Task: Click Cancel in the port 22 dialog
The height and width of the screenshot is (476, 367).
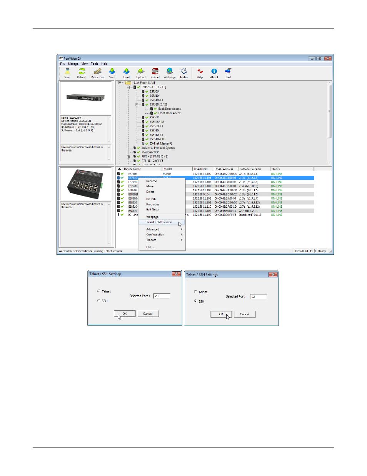Action: coord(245,315)
